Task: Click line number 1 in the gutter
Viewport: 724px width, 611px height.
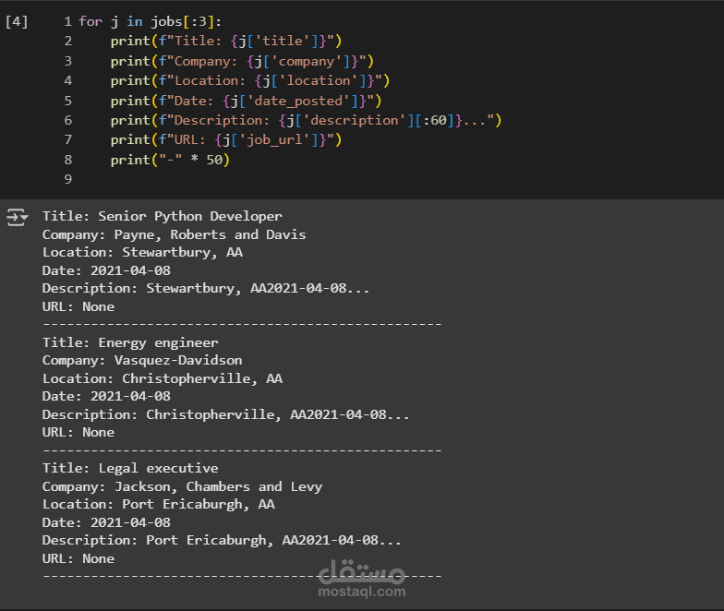Action: click(68, 21)
